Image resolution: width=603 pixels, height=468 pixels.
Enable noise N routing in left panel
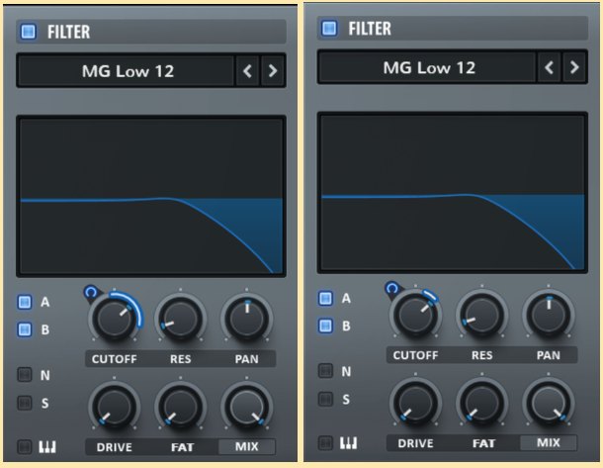click(x=25, y=375)
